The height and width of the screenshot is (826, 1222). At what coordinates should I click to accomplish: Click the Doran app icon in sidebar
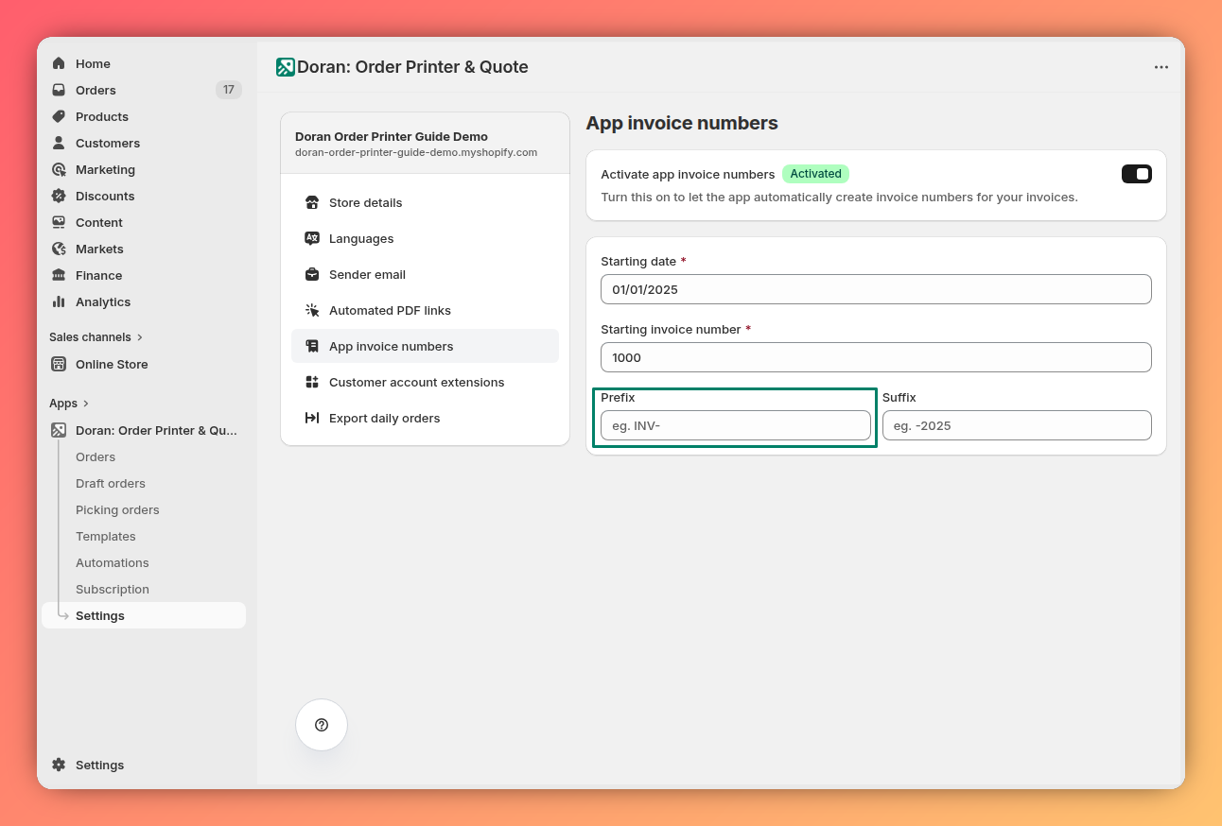pyautogui.click(x=59, y=430)
